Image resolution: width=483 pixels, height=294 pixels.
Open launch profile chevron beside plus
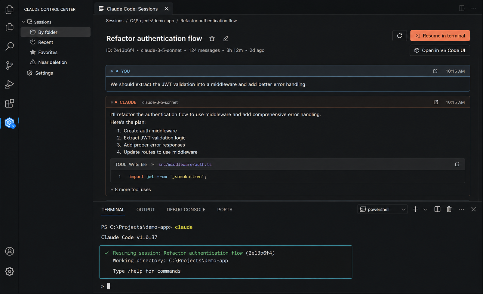(425, 209)
